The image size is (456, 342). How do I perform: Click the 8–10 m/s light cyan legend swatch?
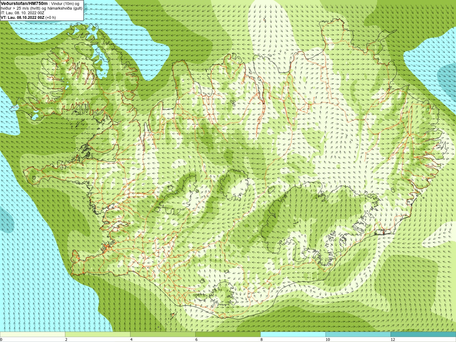click(293, 335)
